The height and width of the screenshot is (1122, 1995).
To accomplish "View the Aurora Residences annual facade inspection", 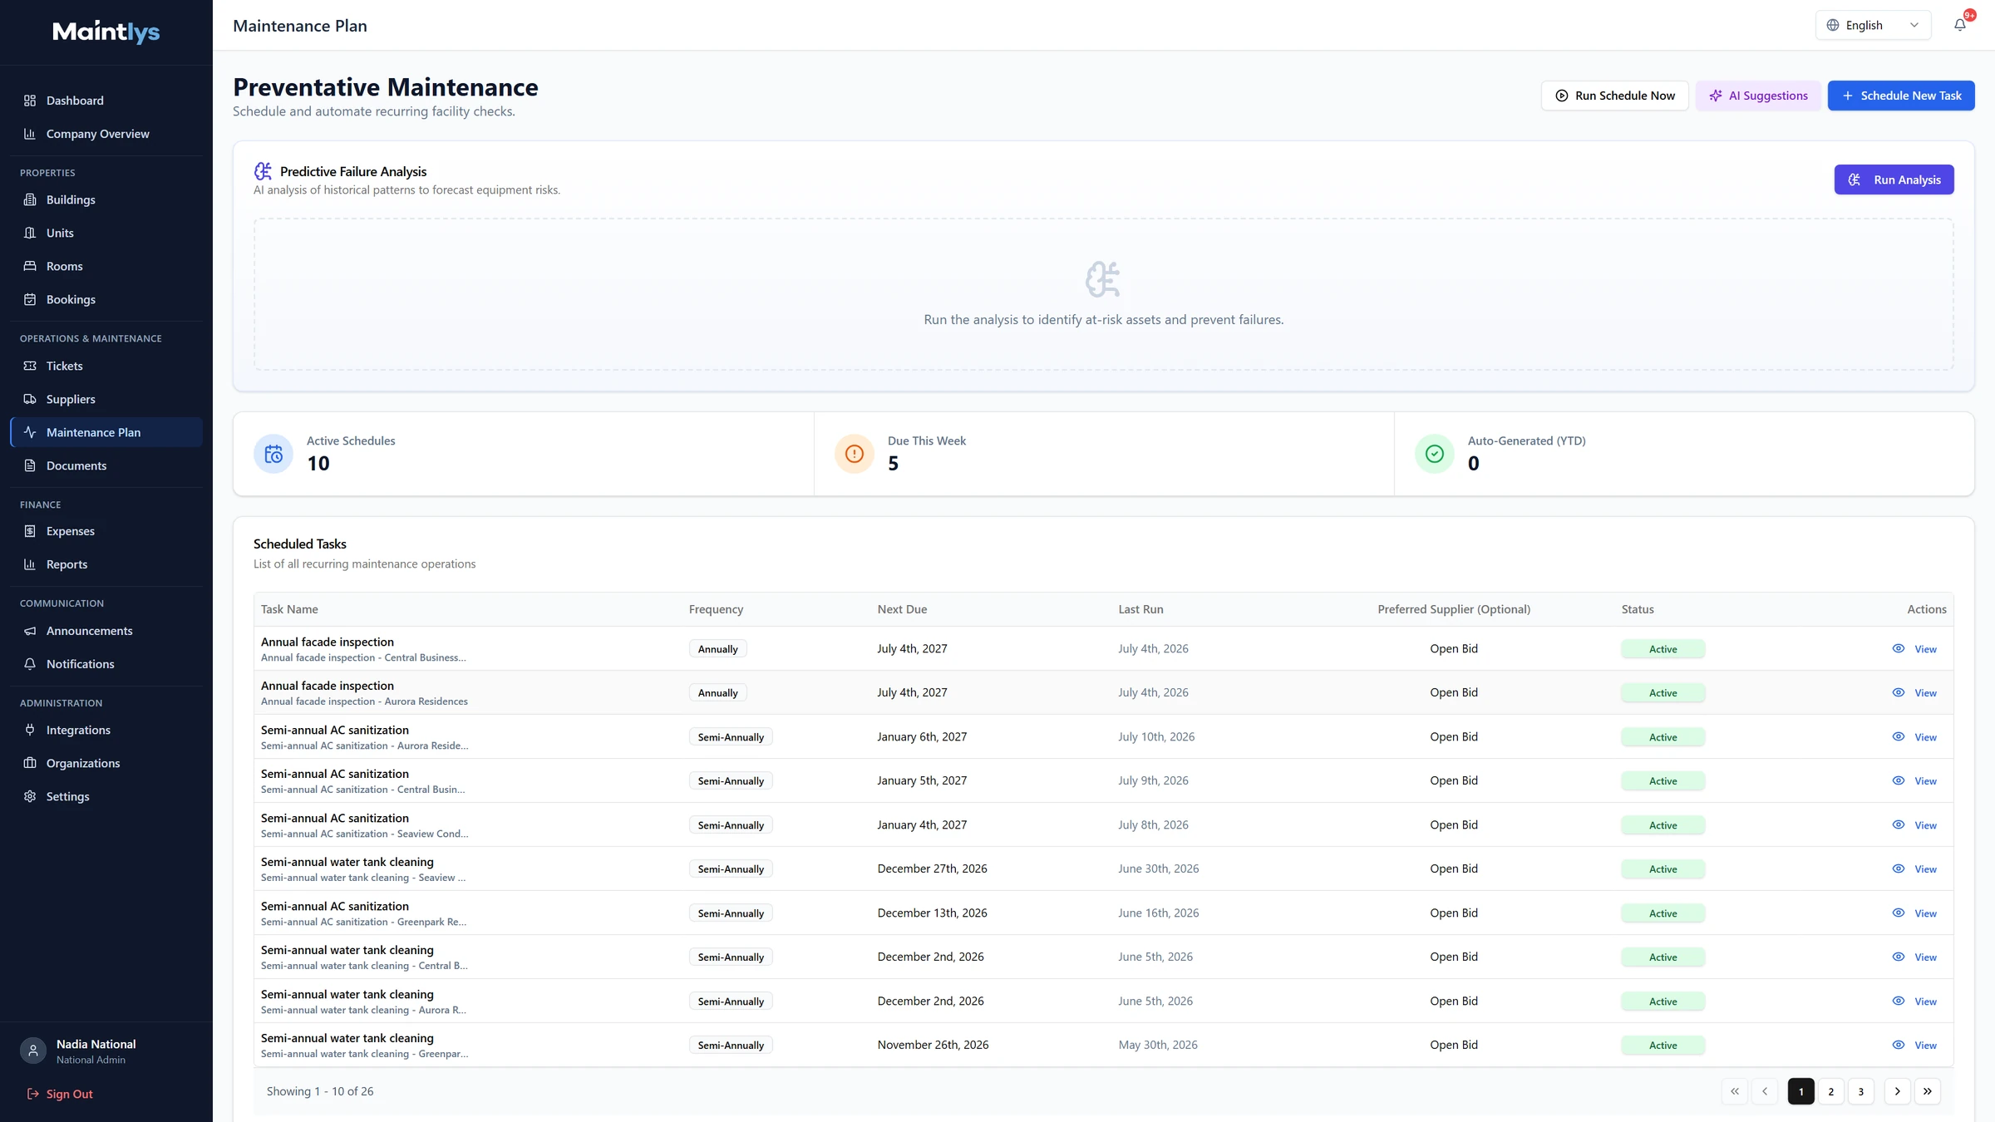I will point(1914,693).
